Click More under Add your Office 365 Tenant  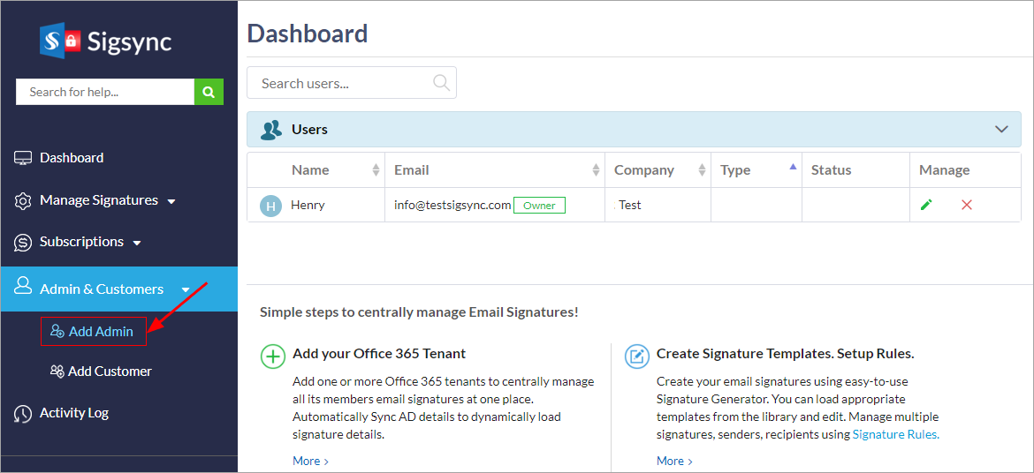click(x=310, y=461)
